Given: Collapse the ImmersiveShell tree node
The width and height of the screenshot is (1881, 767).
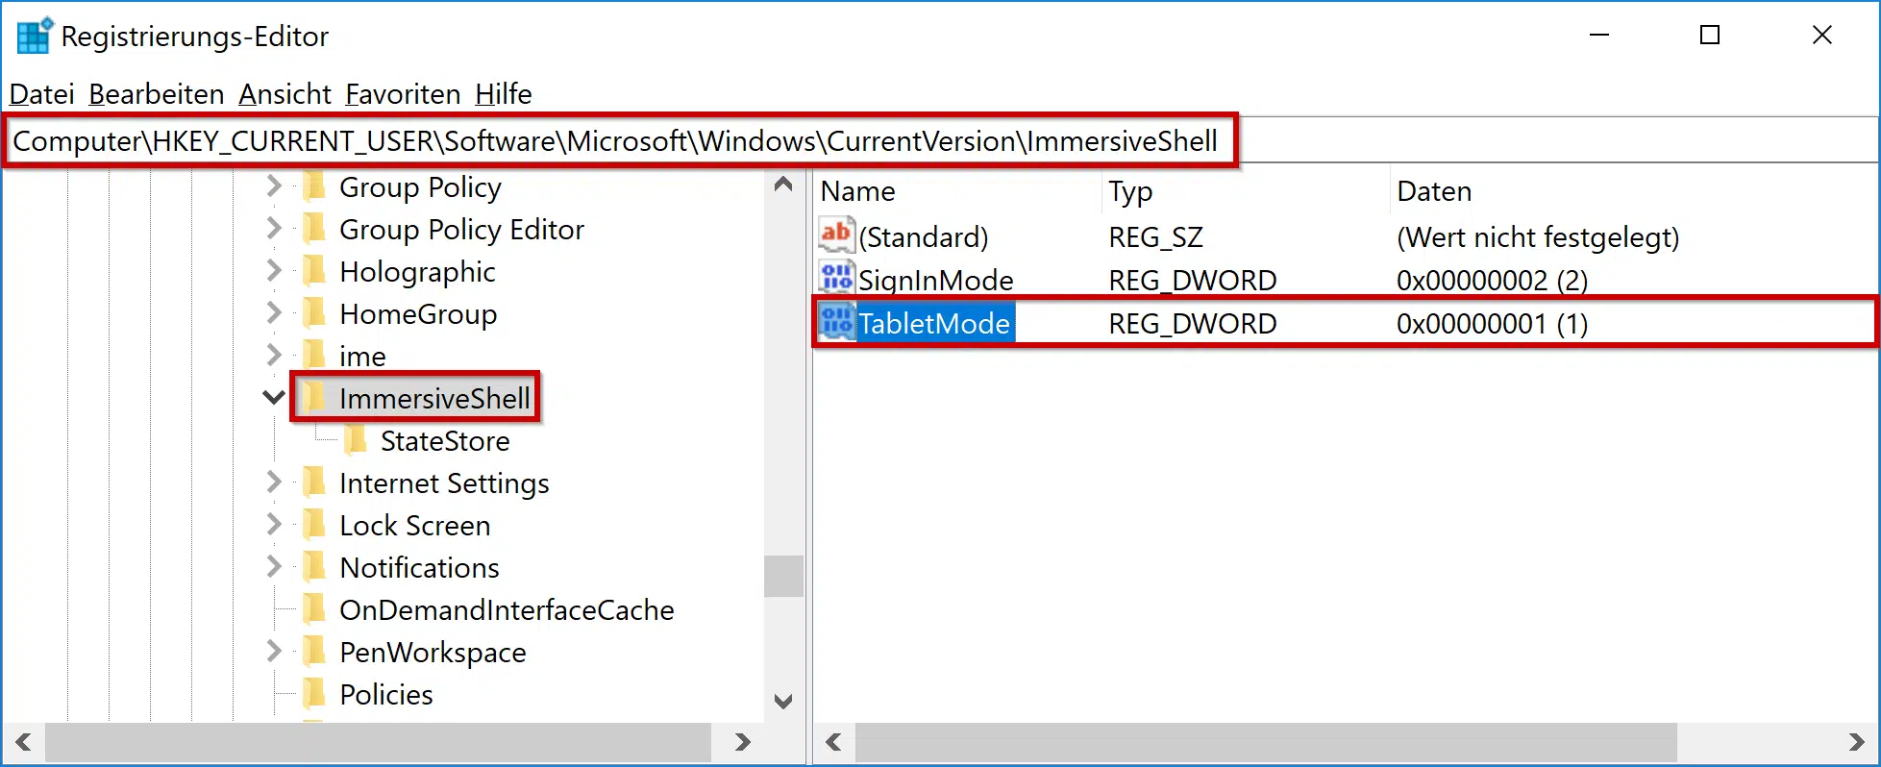Looking at the screenshot, I should [273, 397].
